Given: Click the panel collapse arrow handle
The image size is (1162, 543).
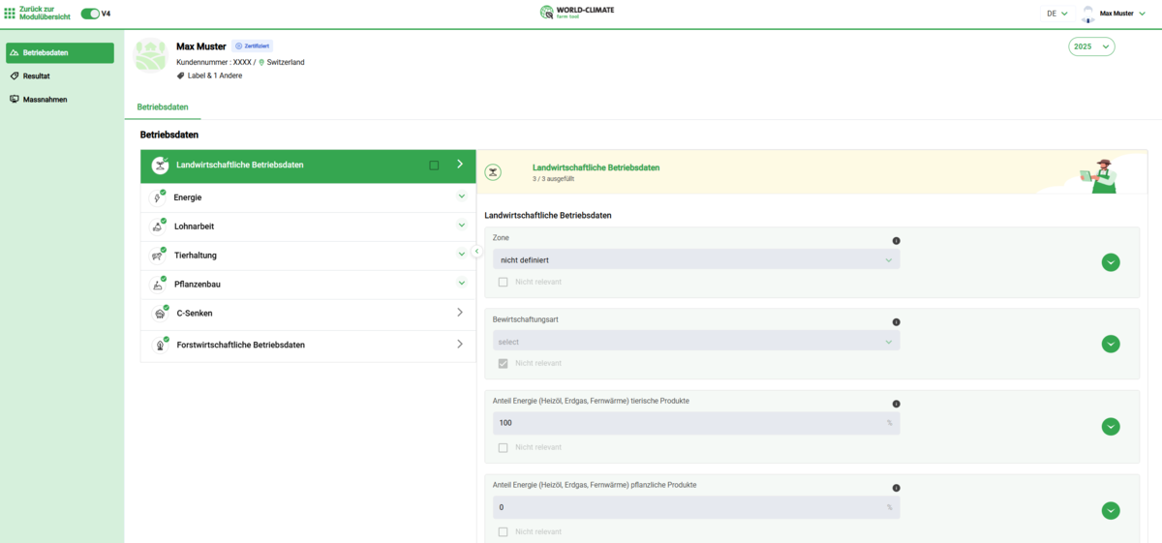Looking at the screenshot, I should pyautogui.click(x=476, y=252).
